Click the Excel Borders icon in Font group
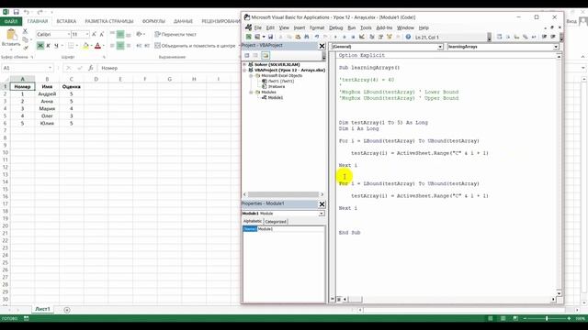Image resolution: width=588 pixels, height=330 pixels. [x=71, y=46]
